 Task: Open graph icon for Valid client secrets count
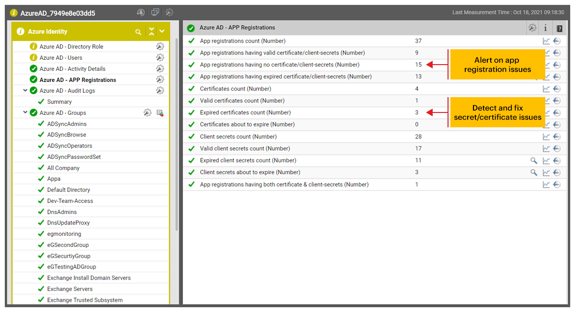546,148
